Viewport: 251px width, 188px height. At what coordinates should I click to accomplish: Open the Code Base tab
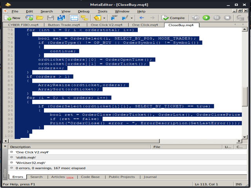(x=90, y=177)
